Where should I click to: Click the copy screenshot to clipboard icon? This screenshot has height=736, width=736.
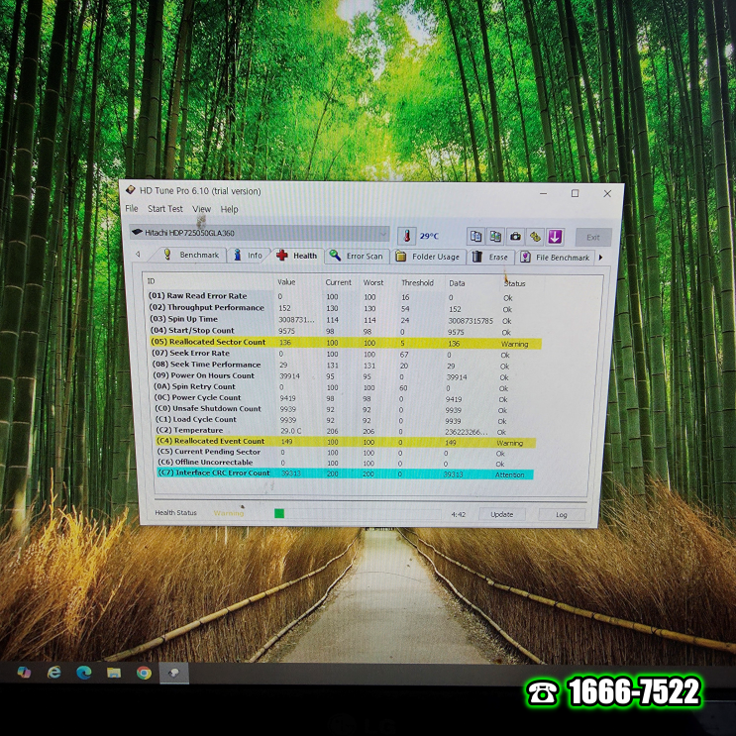[495, 236]
